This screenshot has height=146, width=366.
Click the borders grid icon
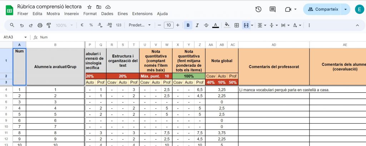pyautogui.click(x=236, y=25)
